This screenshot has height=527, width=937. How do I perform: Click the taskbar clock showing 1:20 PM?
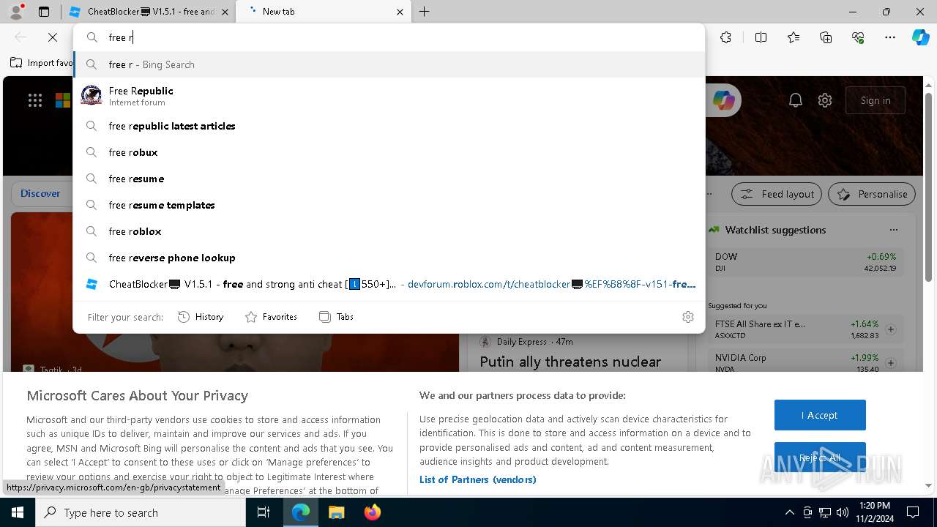(x=876, y=512)
